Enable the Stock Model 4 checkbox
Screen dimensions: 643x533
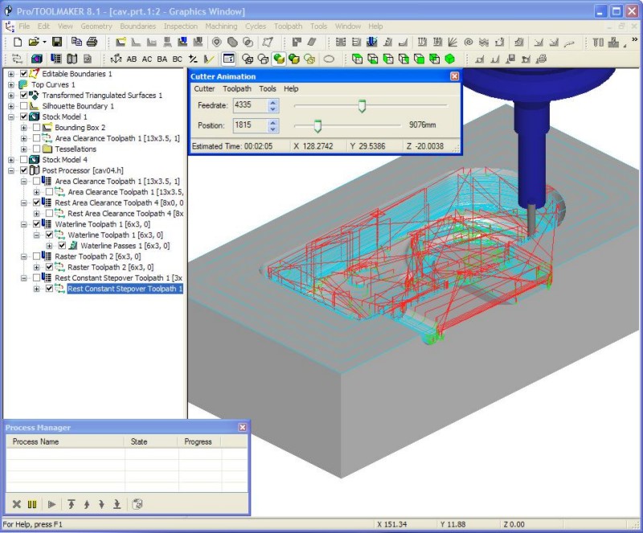click(x=24, y=160)
